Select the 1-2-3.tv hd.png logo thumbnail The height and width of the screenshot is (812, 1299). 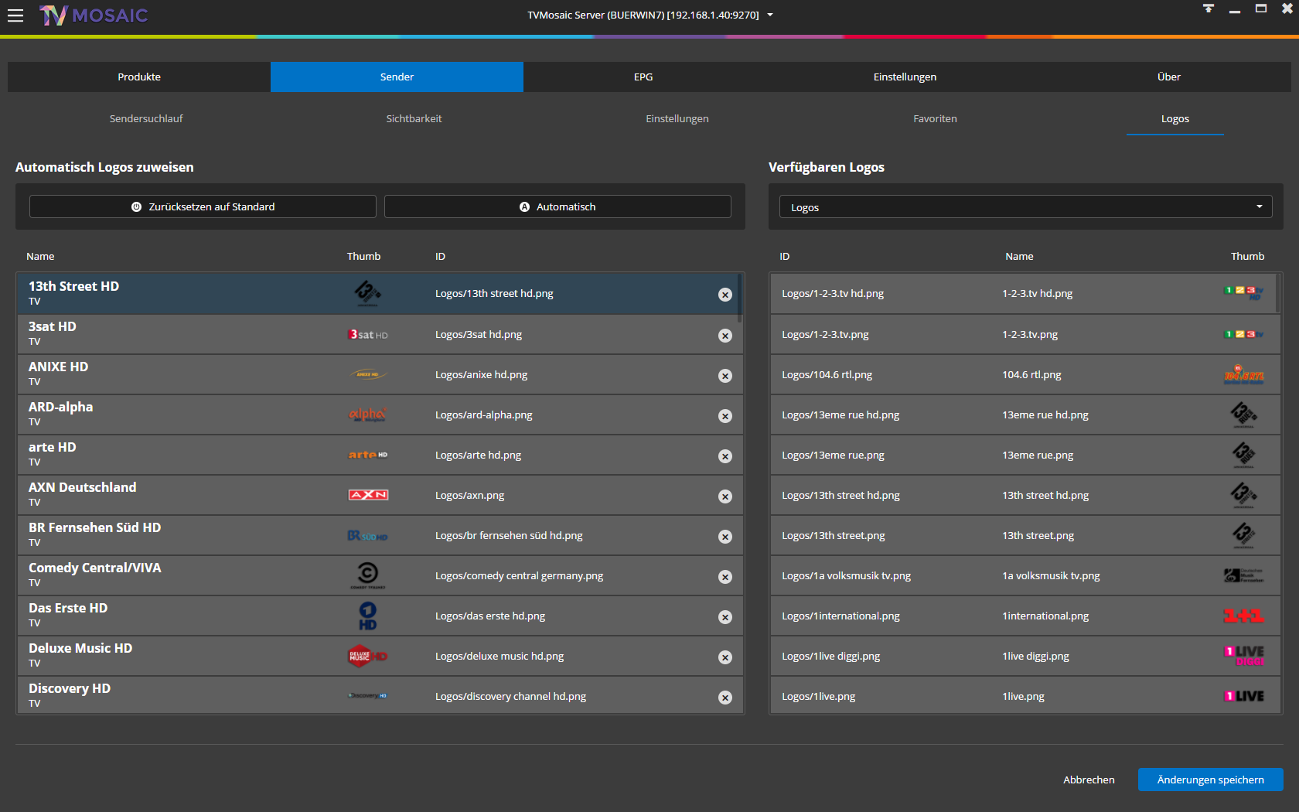(1243, 293)
